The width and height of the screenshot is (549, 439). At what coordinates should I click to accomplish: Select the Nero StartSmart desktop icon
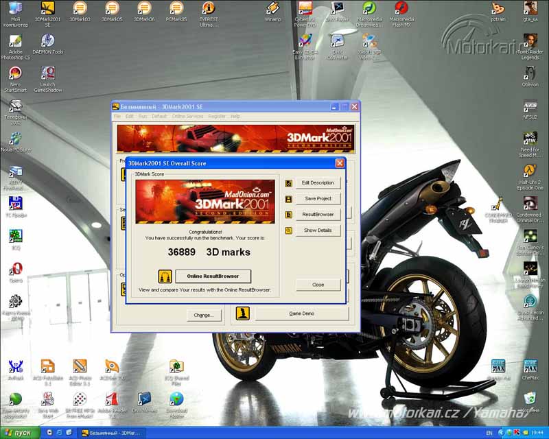click(x=15, y=80)
